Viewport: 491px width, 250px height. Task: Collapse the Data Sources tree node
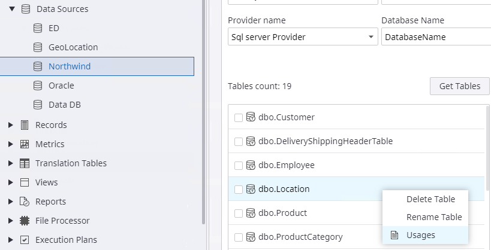click(11, 9)
